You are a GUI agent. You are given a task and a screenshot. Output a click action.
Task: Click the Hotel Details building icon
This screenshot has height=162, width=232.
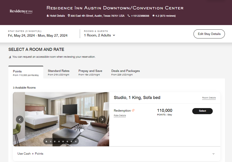pos(47,15)
